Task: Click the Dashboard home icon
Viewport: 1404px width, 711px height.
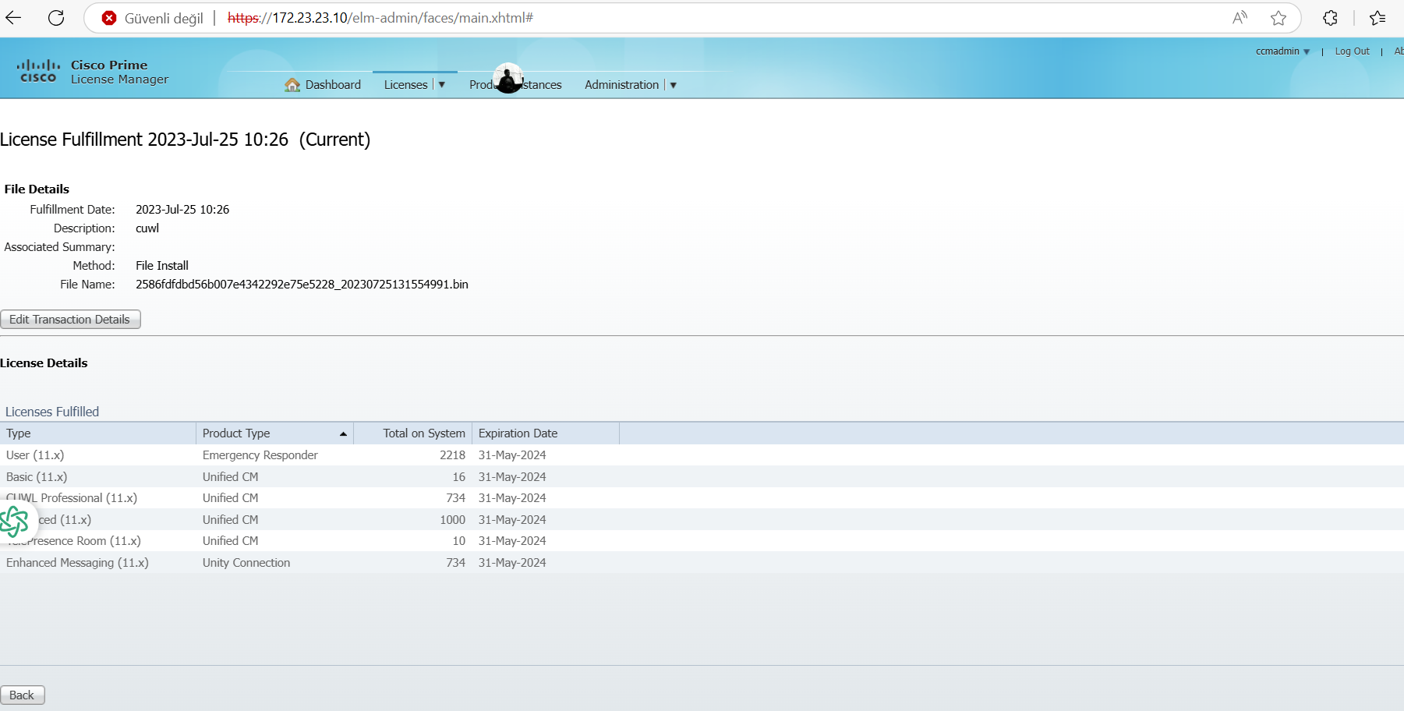Action: [x=292, y=85]
